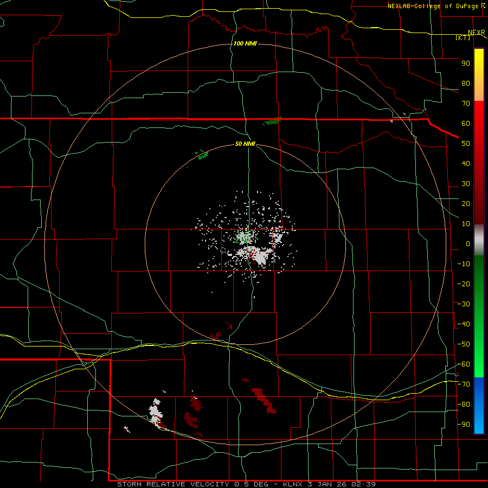
Task: Click the NEXR label above the color scale
Action: click(x=476, y=33)
